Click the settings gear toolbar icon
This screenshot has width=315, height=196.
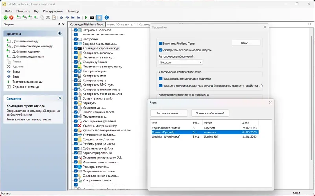pyautogui.click(x=99, y=18)
